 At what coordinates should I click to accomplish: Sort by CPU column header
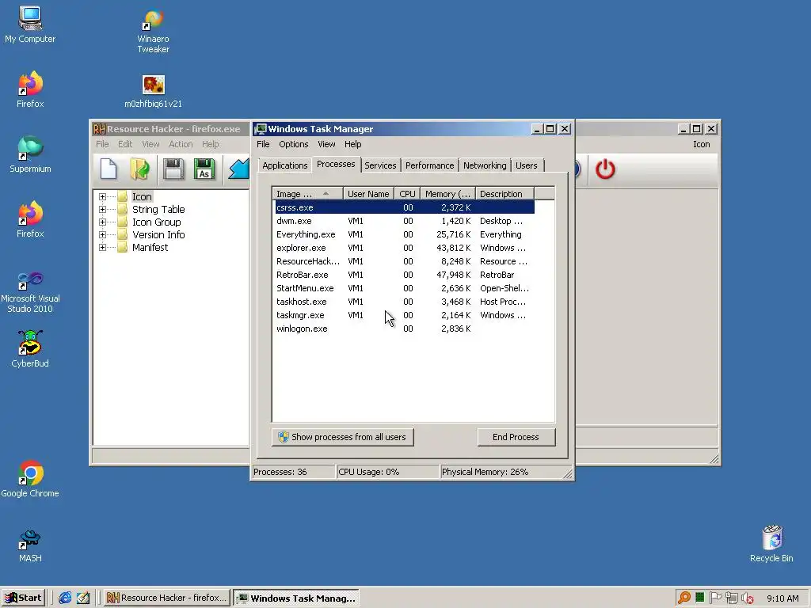407,194
